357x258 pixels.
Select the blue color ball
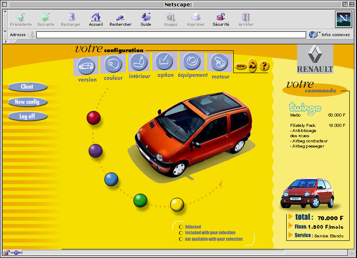click(x=111, y=179)
